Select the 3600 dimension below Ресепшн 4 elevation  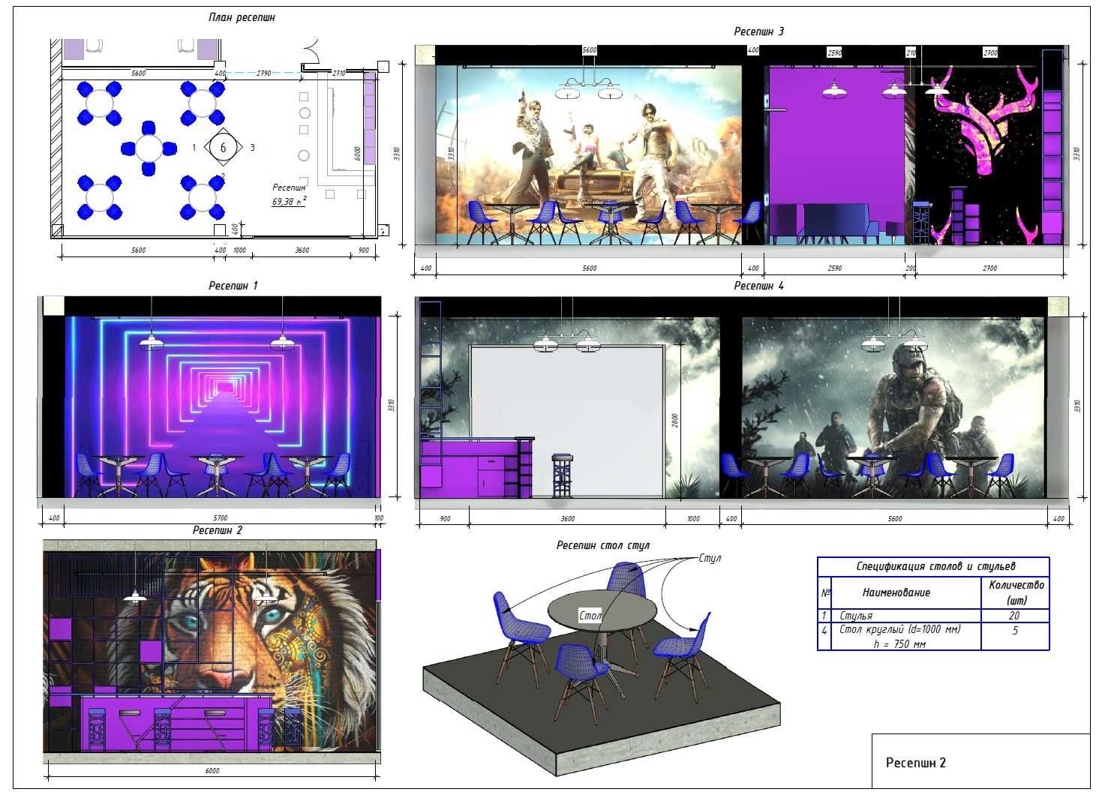click(567, 519)
